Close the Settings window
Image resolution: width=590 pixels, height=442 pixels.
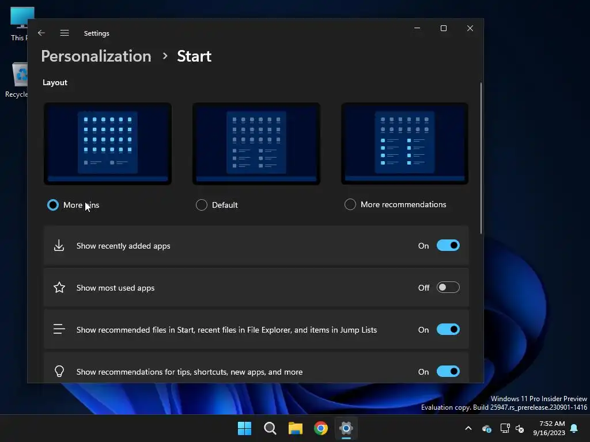tap(470, 28)
